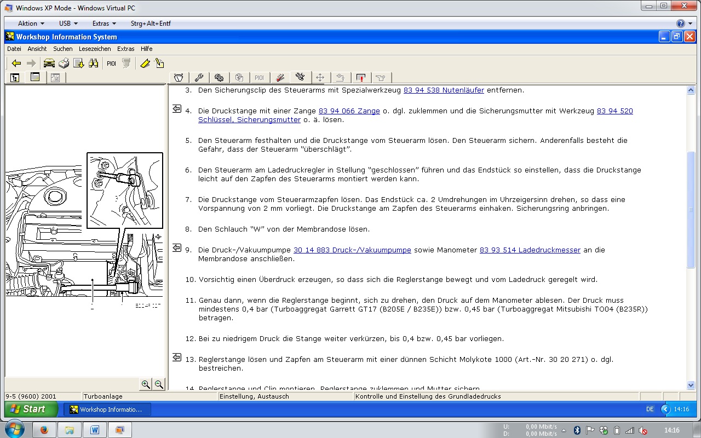Open the Virtual PC help dropdown icon

click(x=683, y=24)
